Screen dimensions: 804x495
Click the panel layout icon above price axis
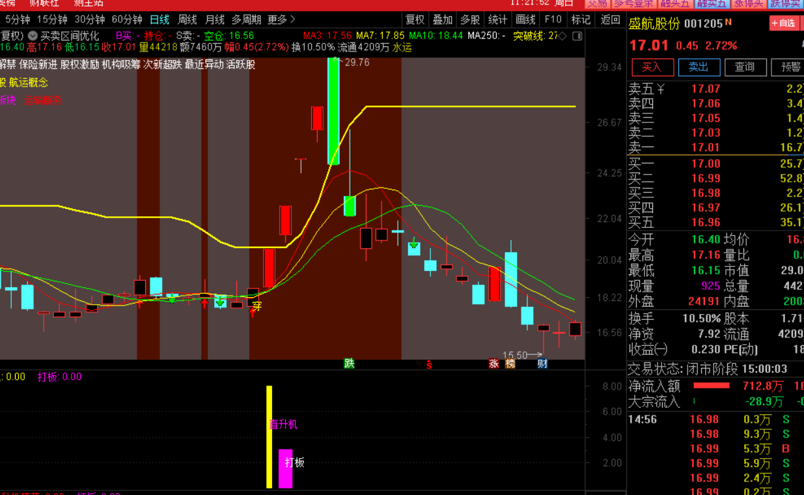pos(576,36)
